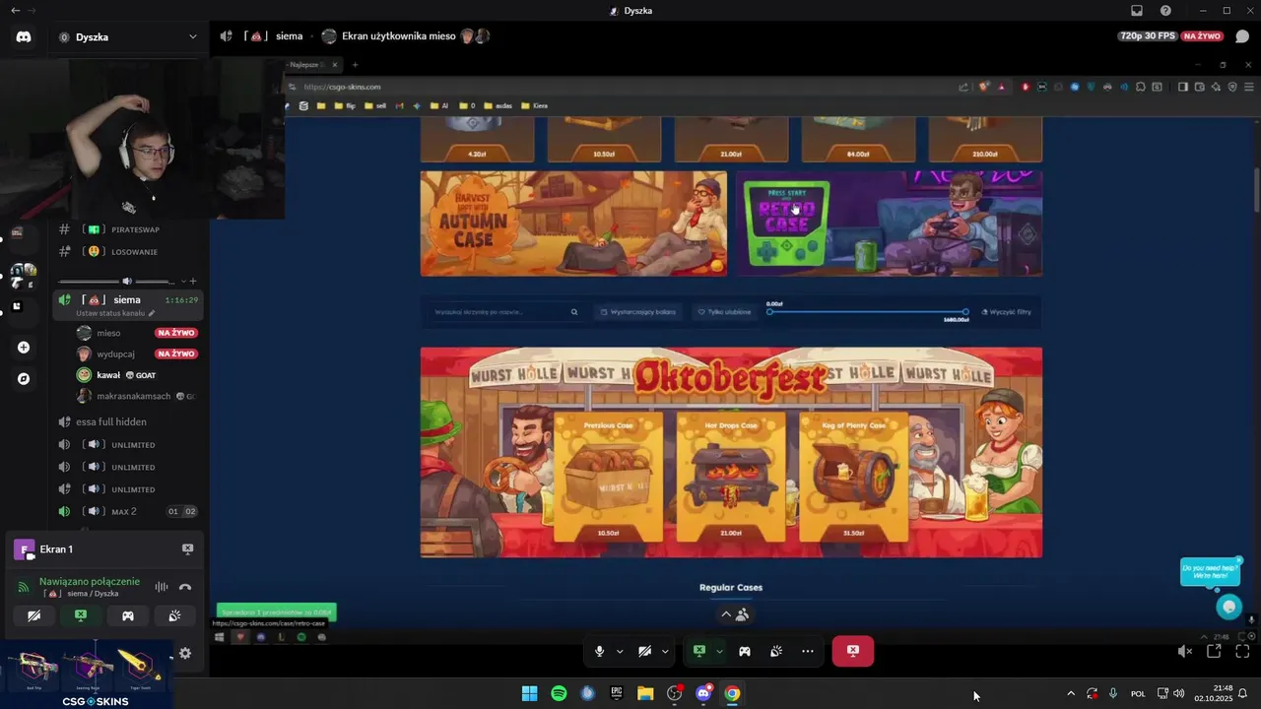Pop out the stream window

pos(1214,651)
